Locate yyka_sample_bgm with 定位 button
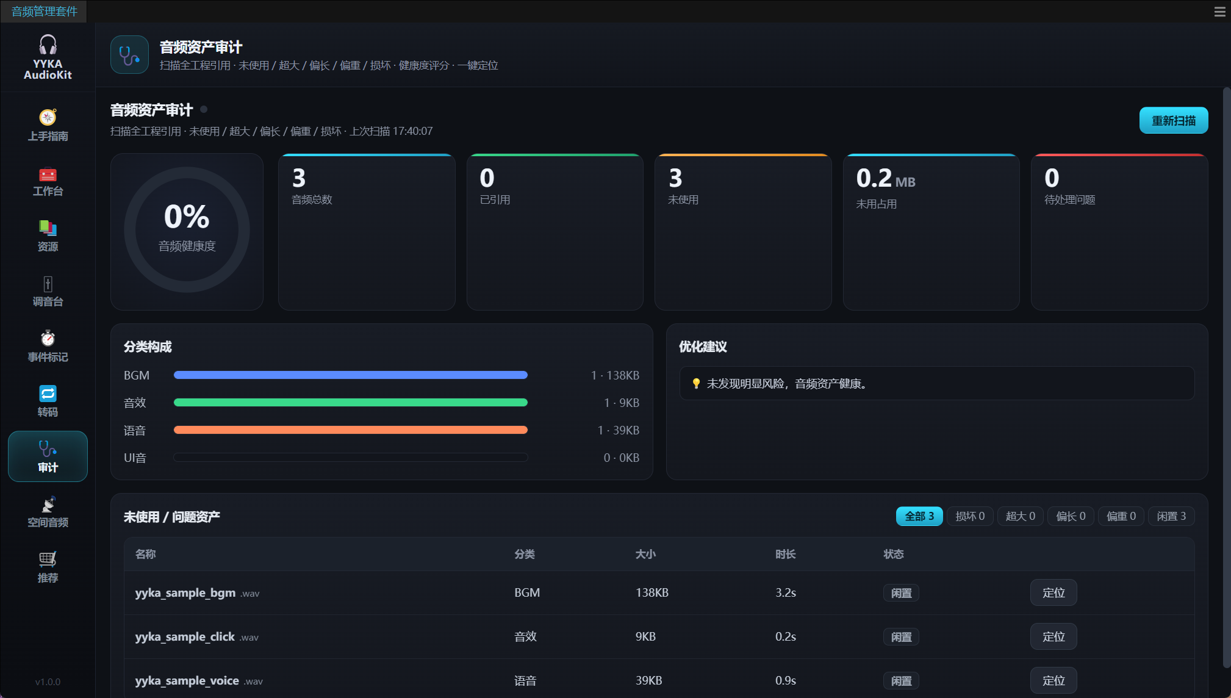 [1053, 592]
